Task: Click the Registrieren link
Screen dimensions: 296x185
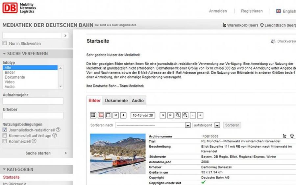Action: click(252, 11)
